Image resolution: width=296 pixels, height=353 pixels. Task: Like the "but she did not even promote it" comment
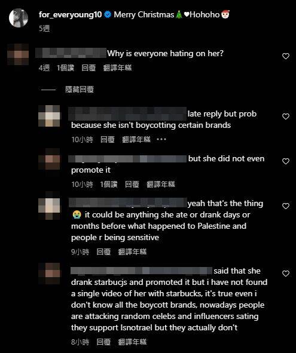click(286, 161)
